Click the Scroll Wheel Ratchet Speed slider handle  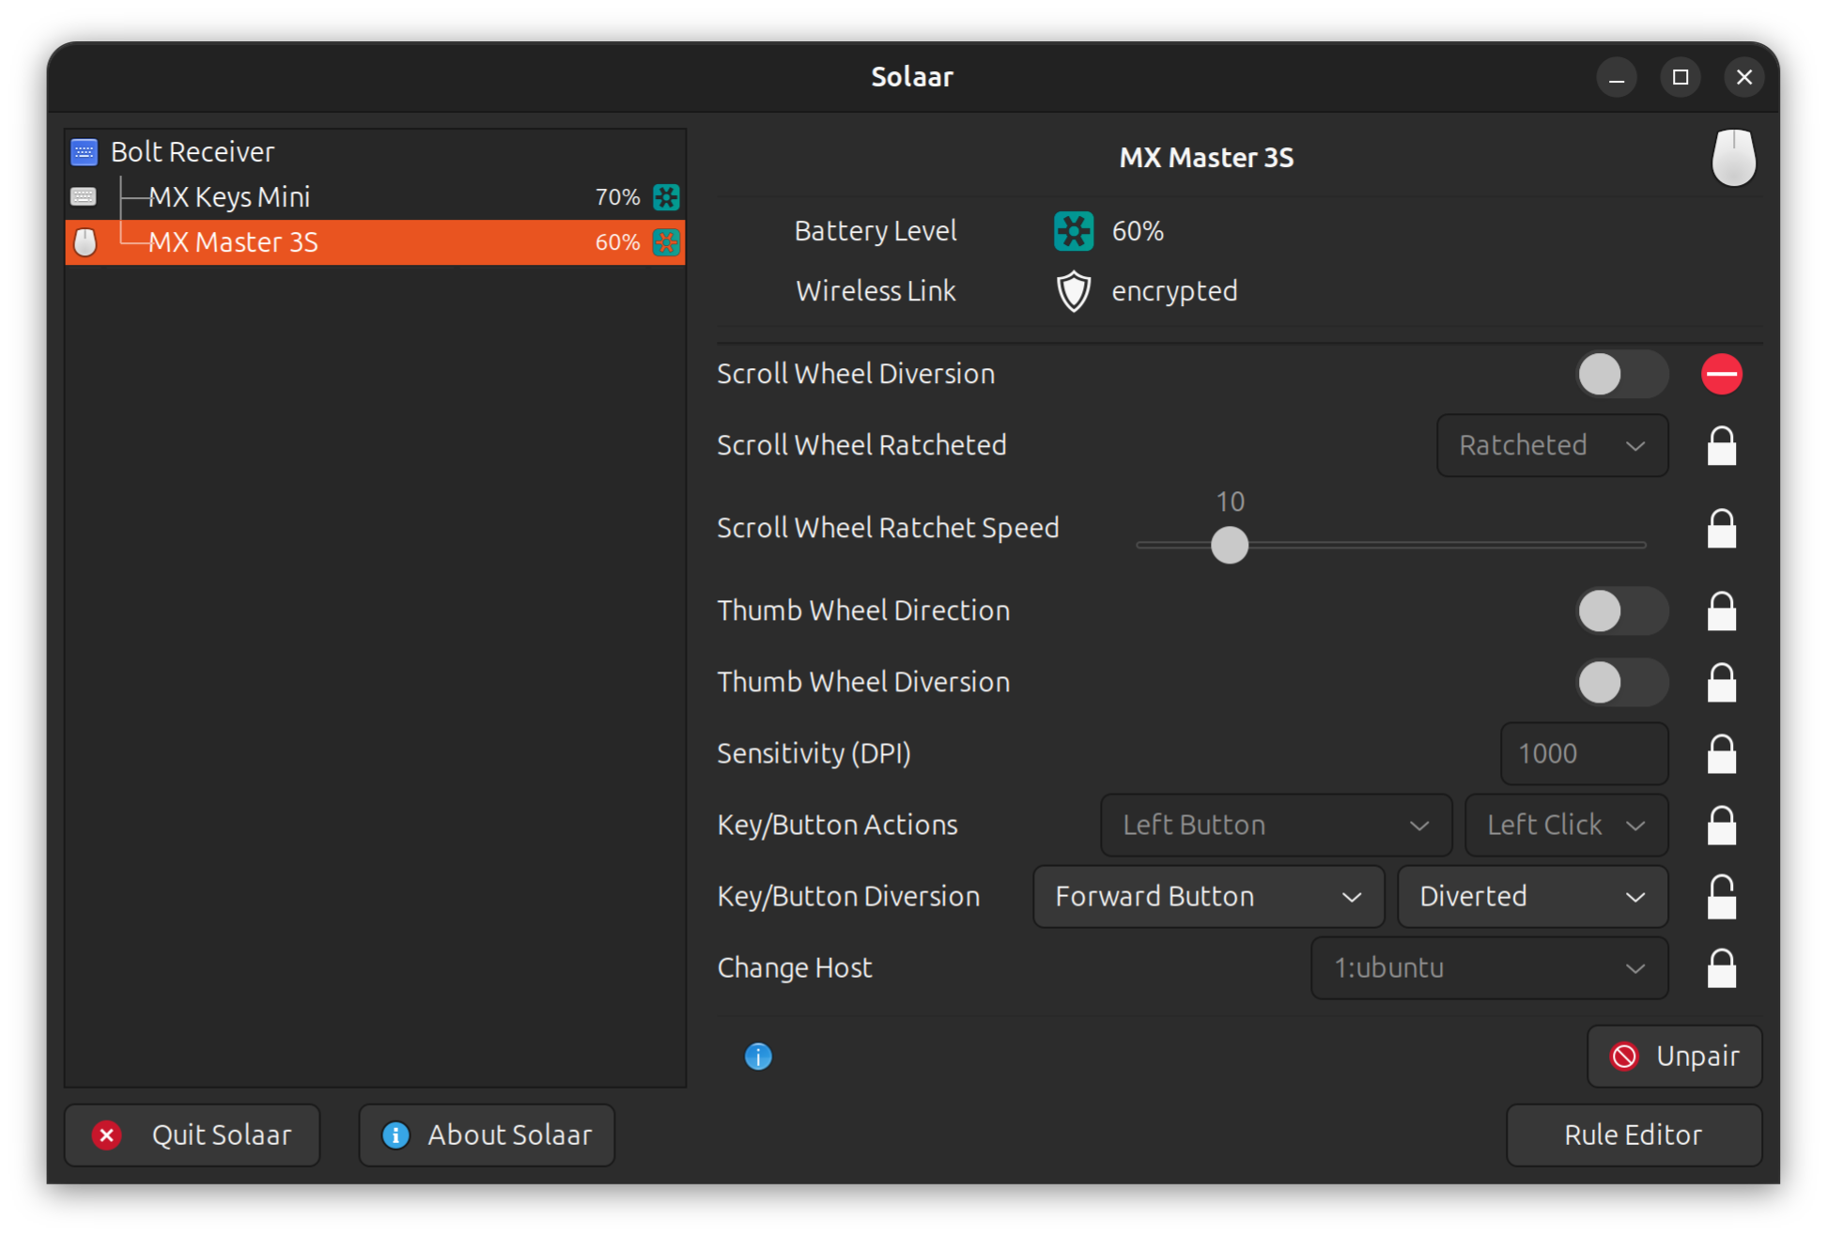click(x=1229, y=545)
